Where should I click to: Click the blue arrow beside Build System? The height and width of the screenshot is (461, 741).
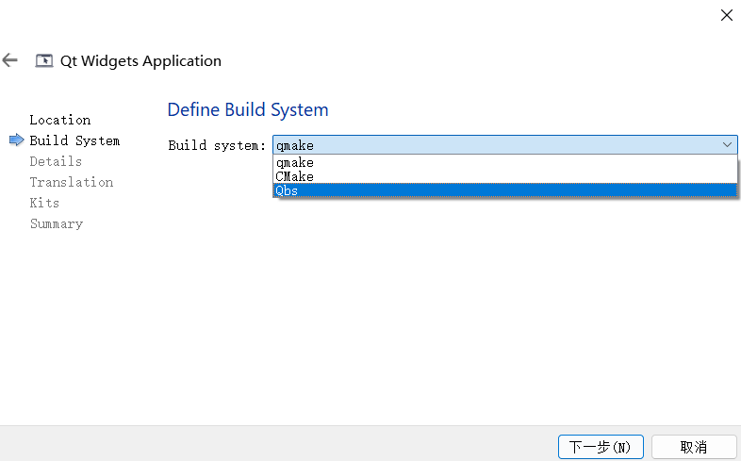pyautogui.click(x=17, y=140)
